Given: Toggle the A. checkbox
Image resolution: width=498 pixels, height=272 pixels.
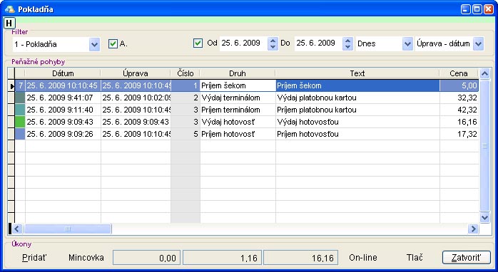Looking at the screenshot, I should tap(113, 43).
